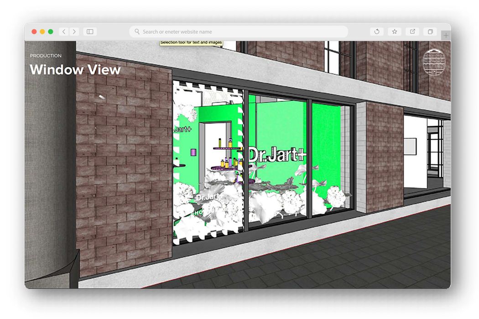Click the 'Window View' heading

75,70
